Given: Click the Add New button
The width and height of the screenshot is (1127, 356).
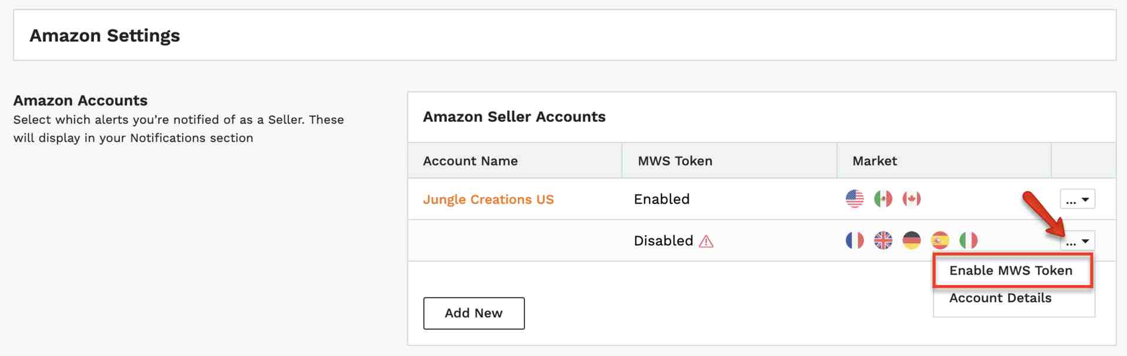Looking at the screenshot, I should [474, 313].
